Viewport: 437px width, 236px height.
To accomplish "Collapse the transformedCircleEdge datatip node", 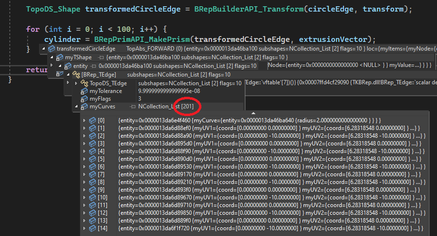I will coord(44,49).
